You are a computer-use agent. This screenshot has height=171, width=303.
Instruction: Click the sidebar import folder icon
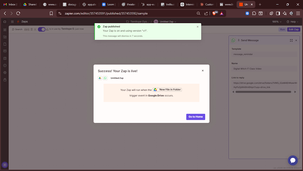5,37
